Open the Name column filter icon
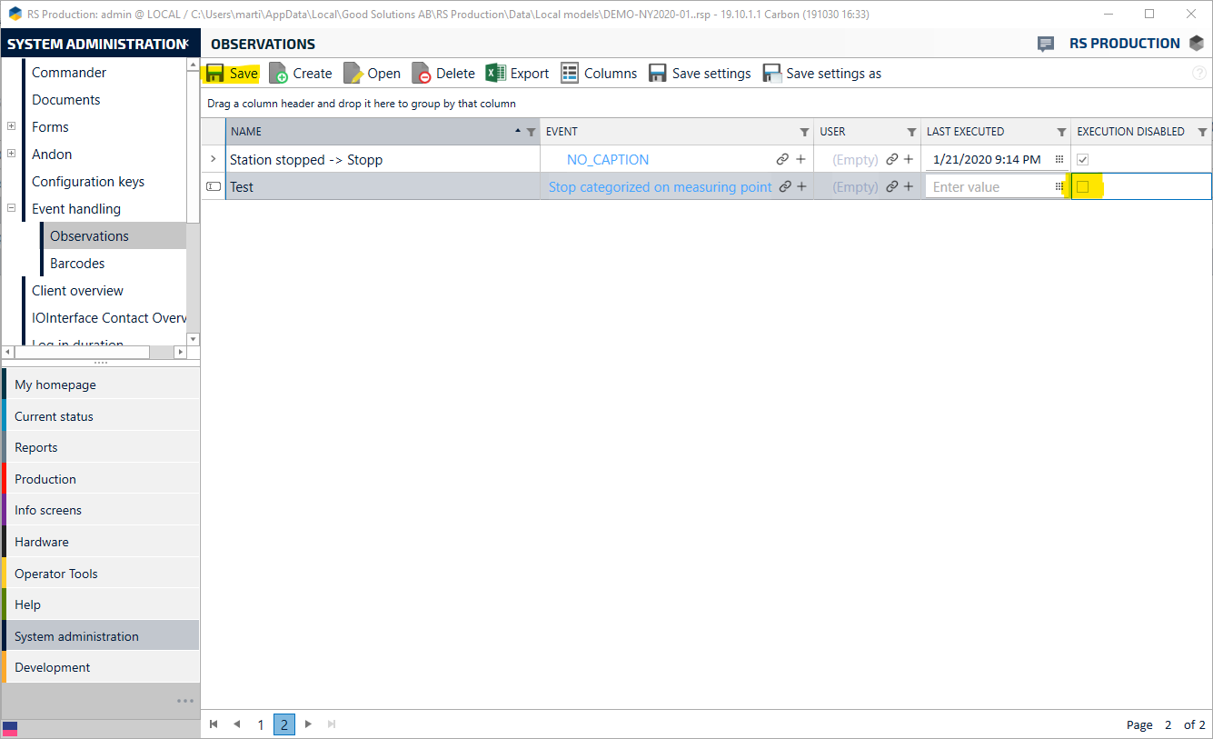This screenshot has width=1213, height=739. [532, 133]
